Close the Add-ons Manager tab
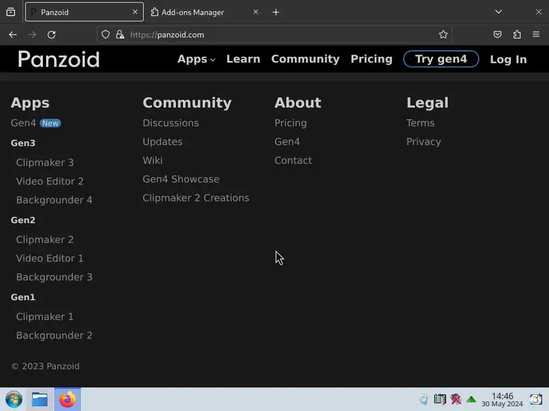The width and height of the screenshot is (549, 411). point(256,12)
